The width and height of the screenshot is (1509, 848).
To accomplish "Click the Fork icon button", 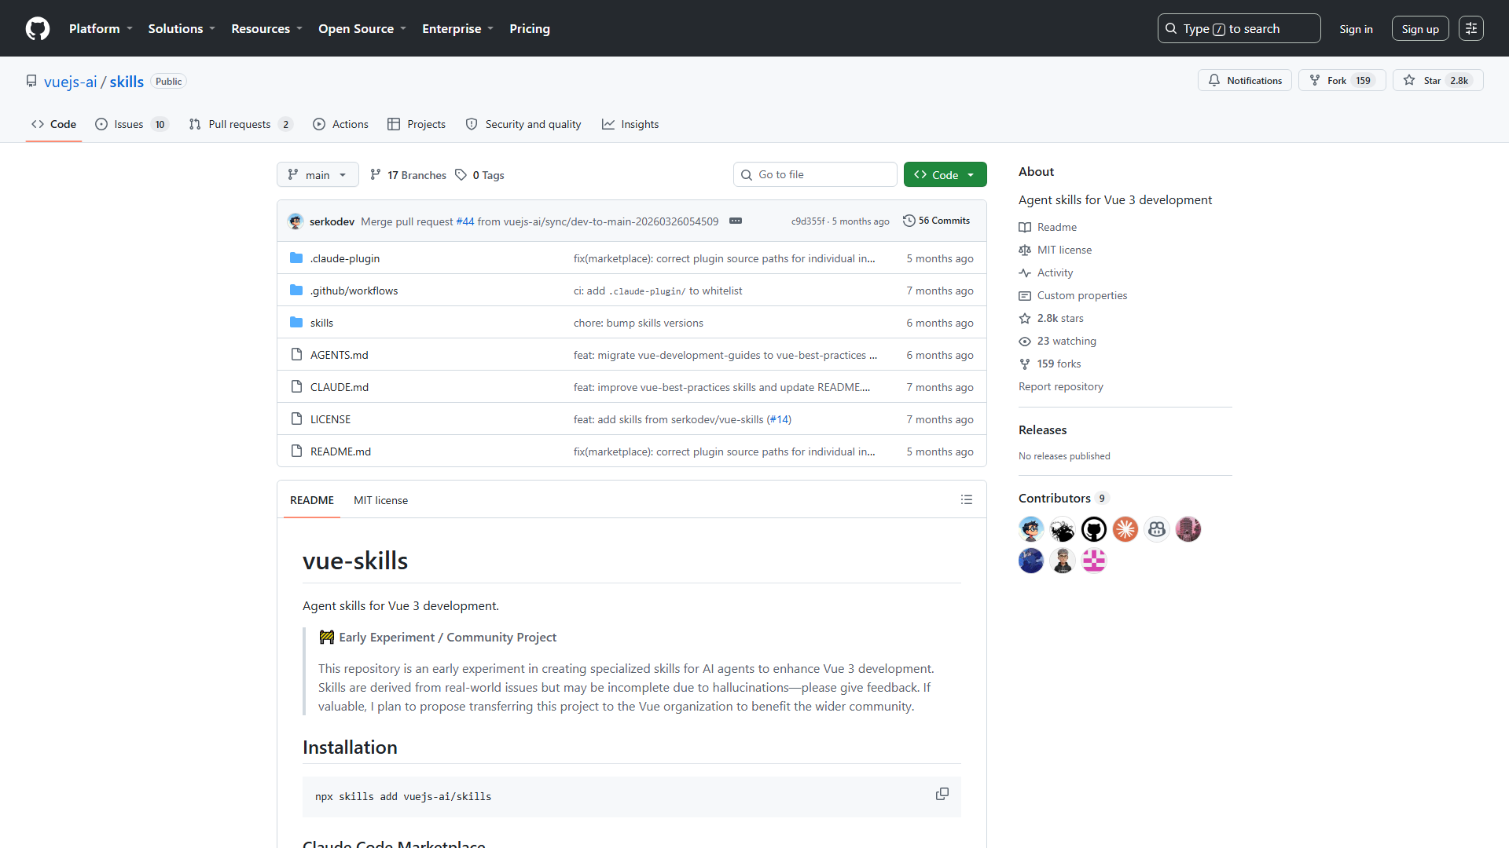I will [x=1342, y=80].
